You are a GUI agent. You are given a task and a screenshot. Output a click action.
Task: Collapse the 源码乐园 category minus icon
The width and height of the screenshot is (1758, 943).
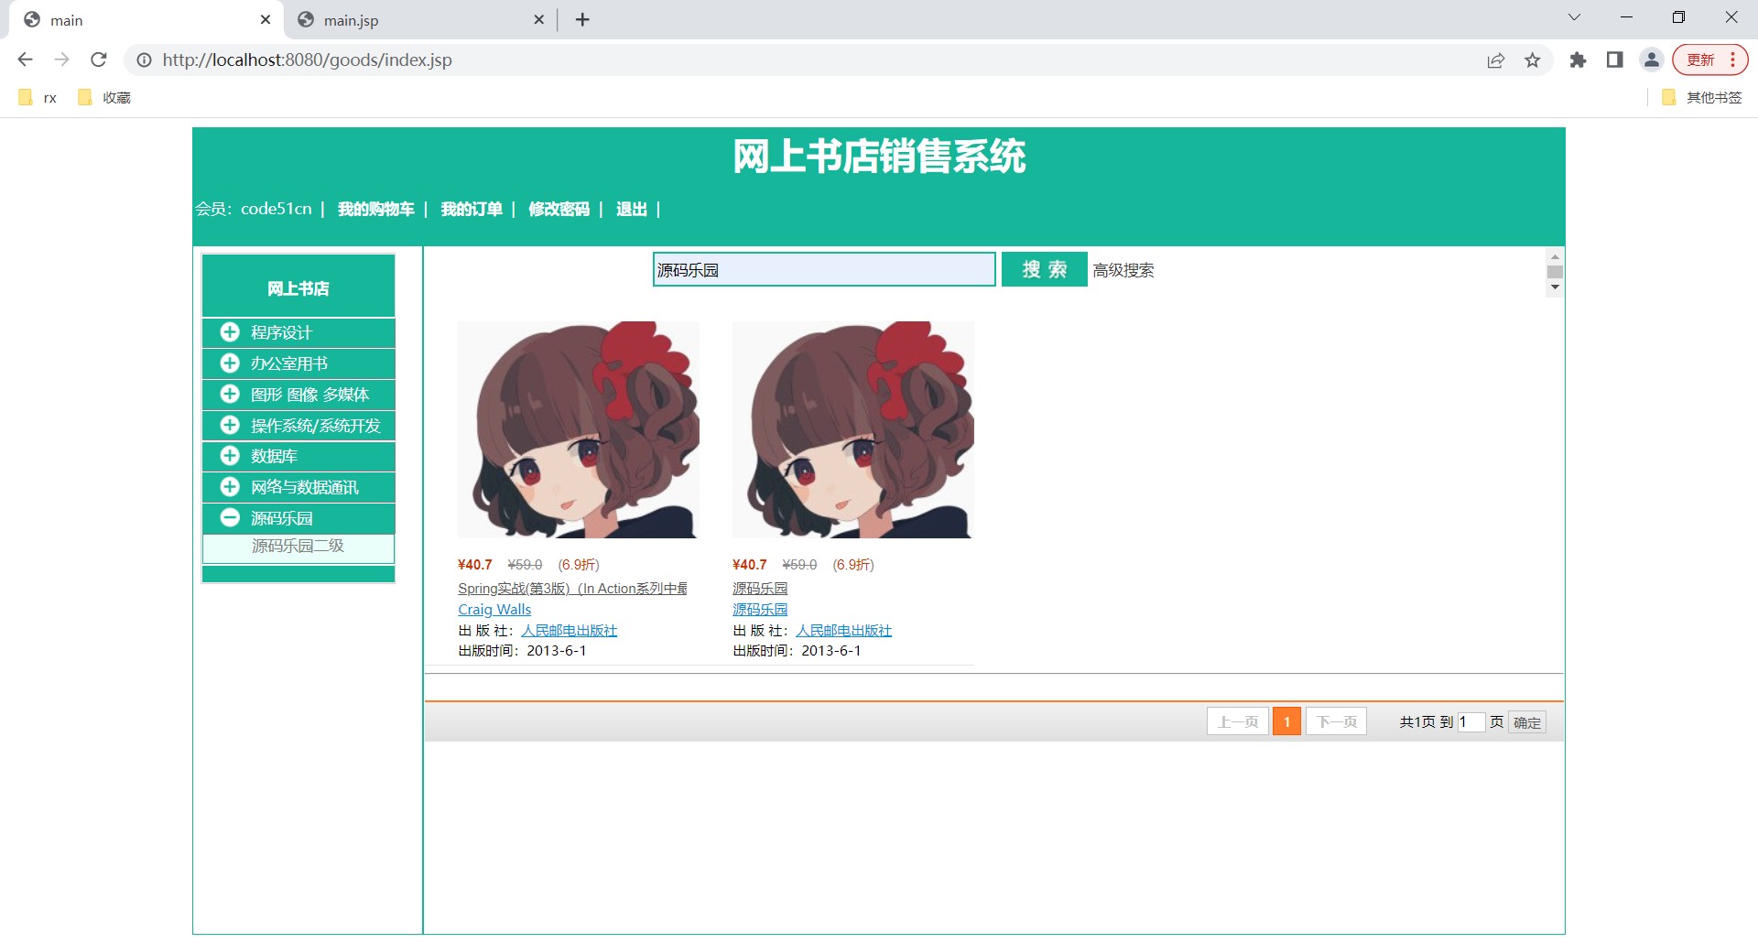click(230, 518)
